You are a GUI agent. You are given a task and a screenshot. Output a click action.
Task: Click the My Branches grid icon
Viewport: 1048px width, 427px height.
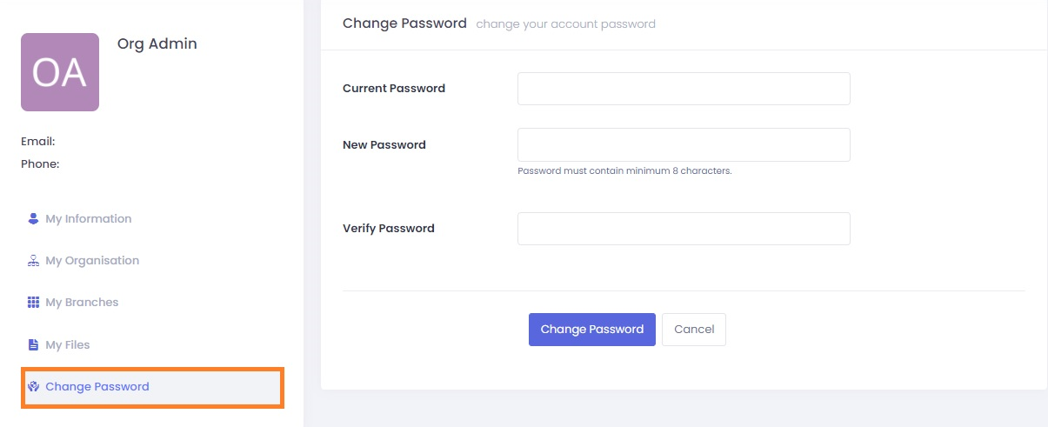(34, 303)
